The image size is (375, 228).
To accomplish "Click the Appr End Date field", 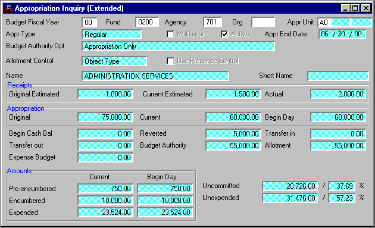I will coord(342,34).
